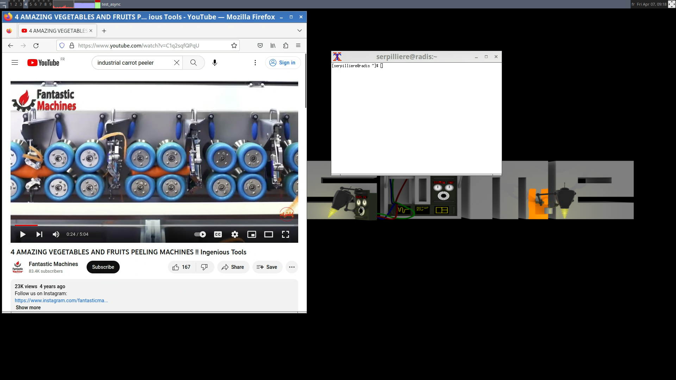Select the 4 AMAZING VEGETABLES tab
The height and width of the screenshot is (380, 676).
[56, 31]
